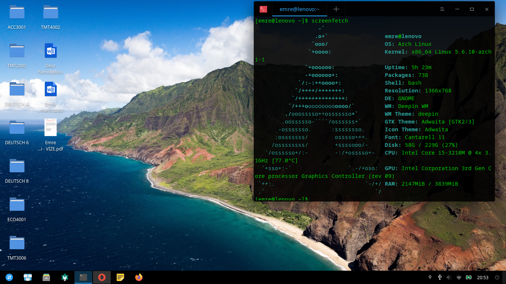Select the DEUTSCH 8 folder

pyautogui.click(x=17, y=171)
